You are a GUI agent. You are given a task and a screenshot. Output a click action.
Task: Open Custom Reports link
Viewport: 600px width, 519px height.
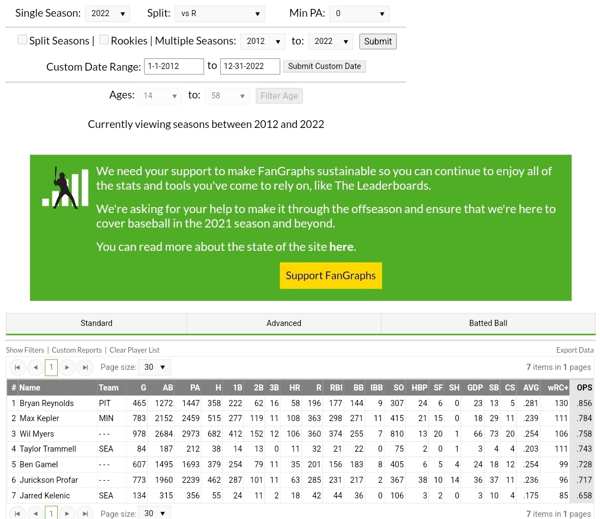(77, 350)
